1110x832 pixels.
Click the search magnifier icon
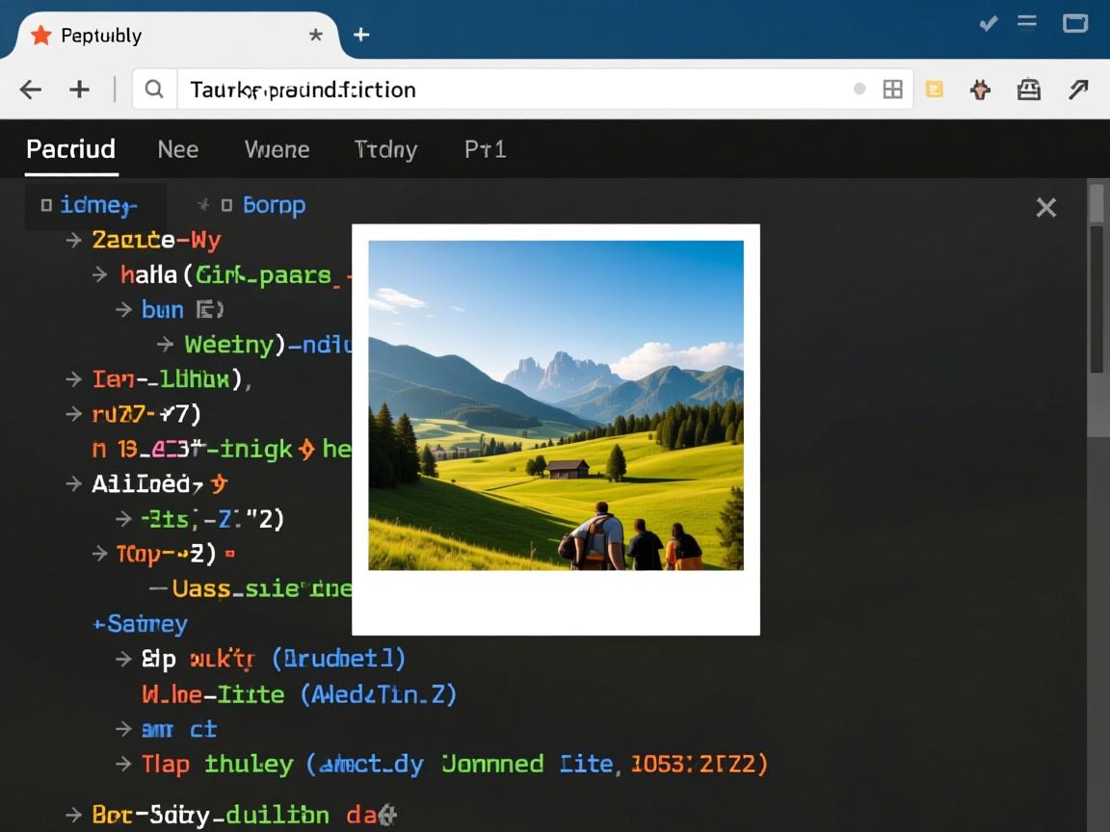[x=154, y=90]
